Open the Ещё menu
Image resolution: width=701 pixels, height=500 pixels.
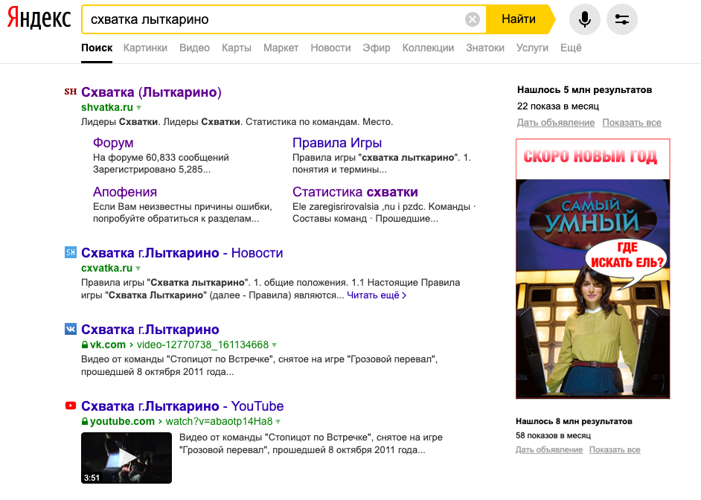click(571, 48)
